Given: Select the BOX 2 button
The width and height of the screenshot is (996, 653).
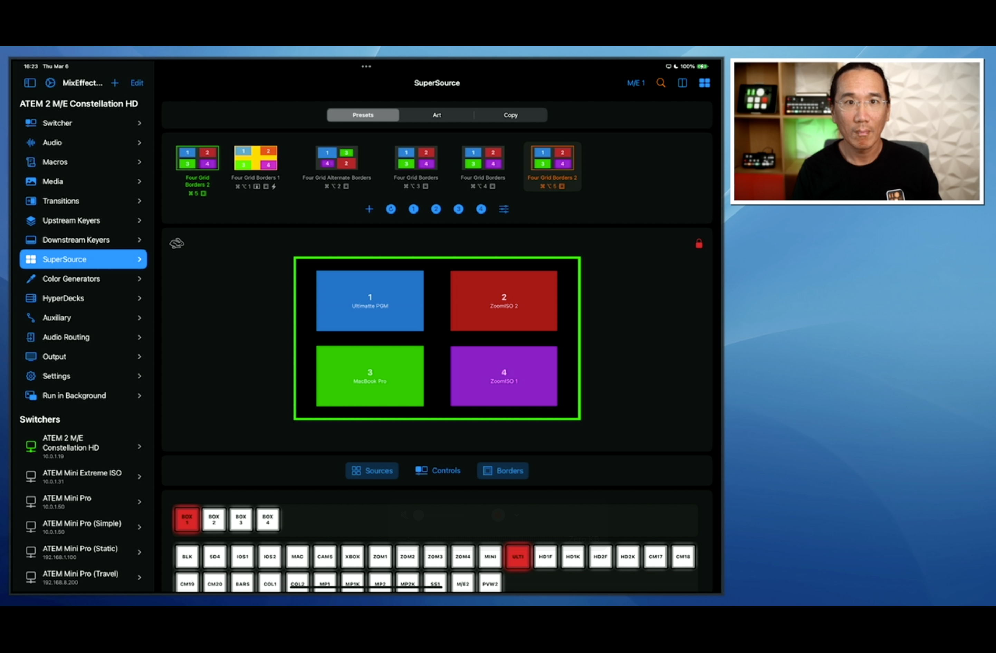Looking at the screenshot, I should coord(214,520).
